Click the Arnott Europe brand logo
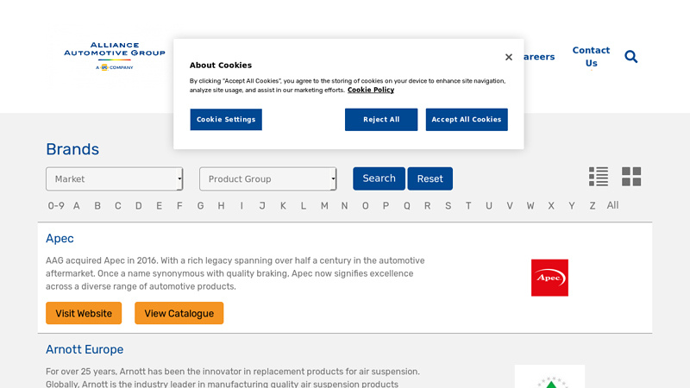 click(549, 377)
